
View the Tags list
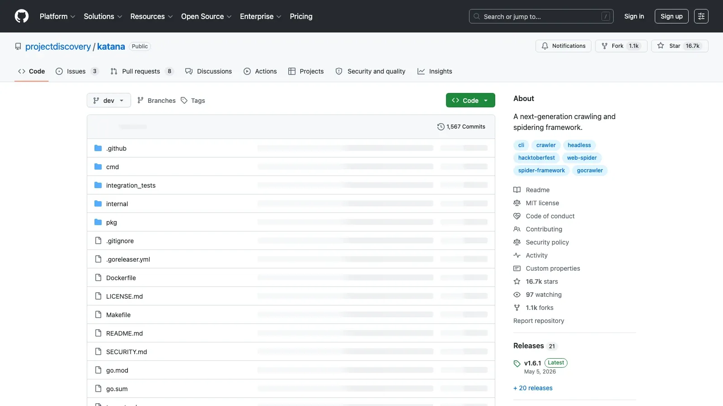(x=193, y=100)
